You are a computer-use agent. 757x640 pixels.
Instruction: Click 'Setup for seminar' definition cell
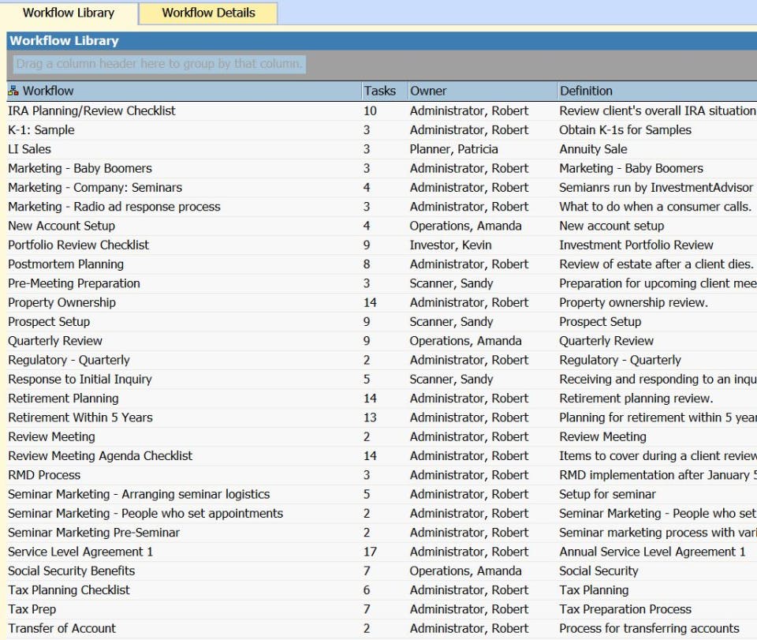607,494
